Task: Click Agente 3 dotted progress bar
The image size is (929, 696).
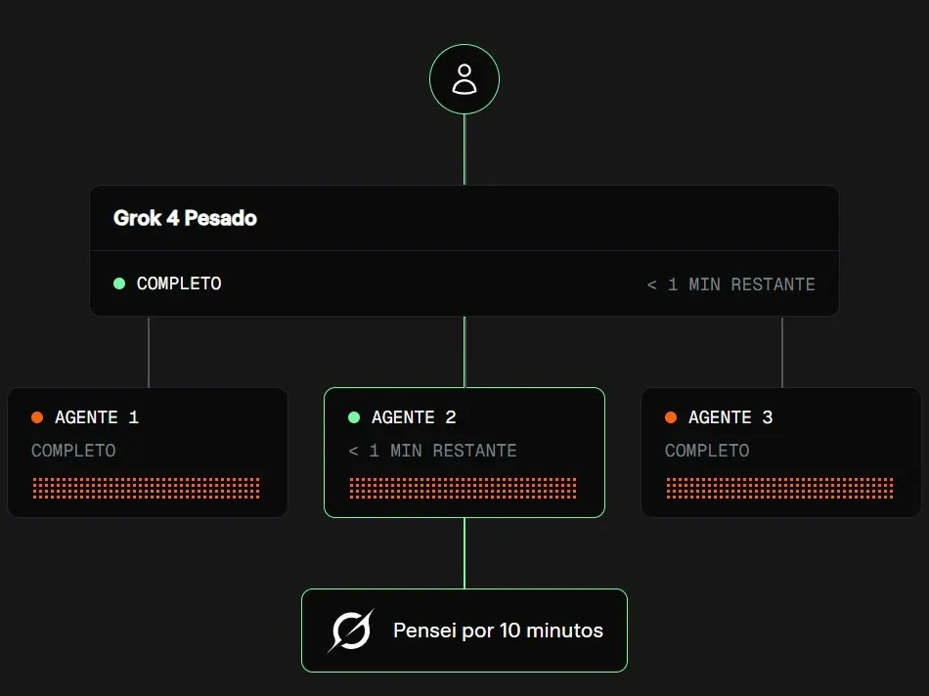Action: tap(779, 488)
